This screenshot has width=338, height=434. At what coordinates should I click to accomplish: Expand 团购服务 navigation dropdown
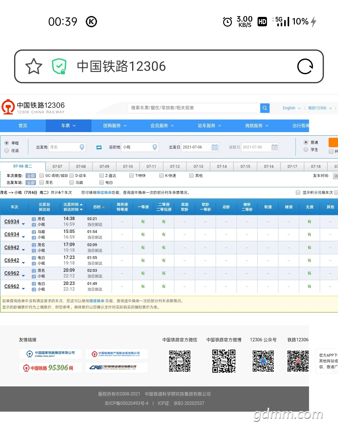pyautogui.click(x=115, y=126)
